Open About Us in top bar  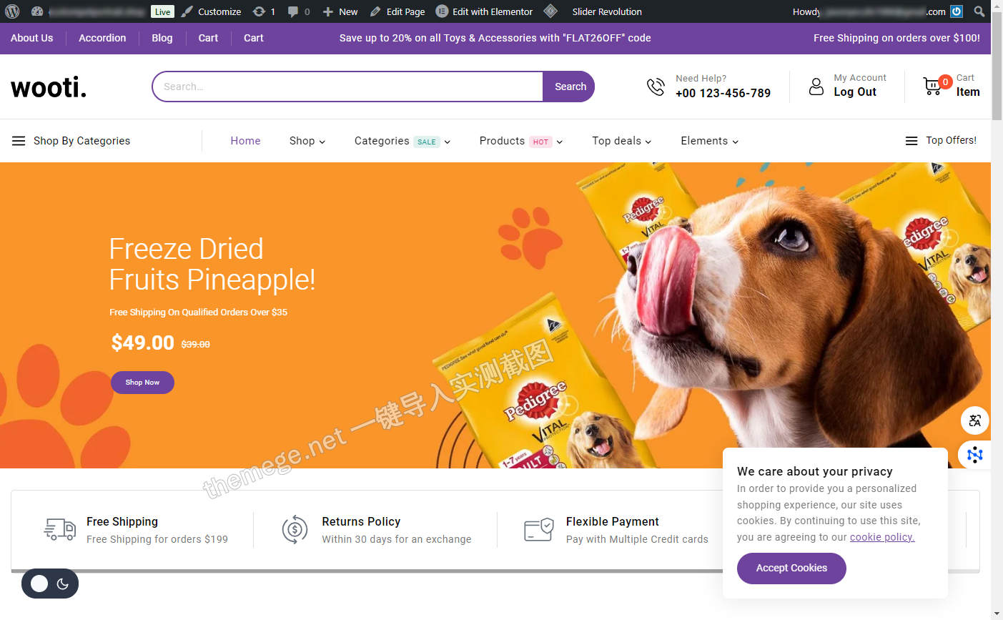pyautogui.click(x=32, y=38)
